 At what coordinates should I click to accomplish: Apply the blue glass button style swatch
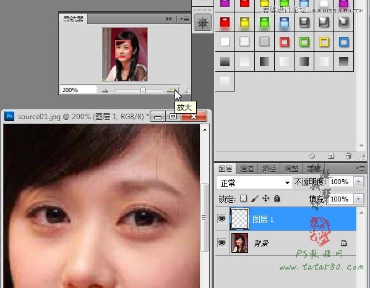tap(285, 22)
